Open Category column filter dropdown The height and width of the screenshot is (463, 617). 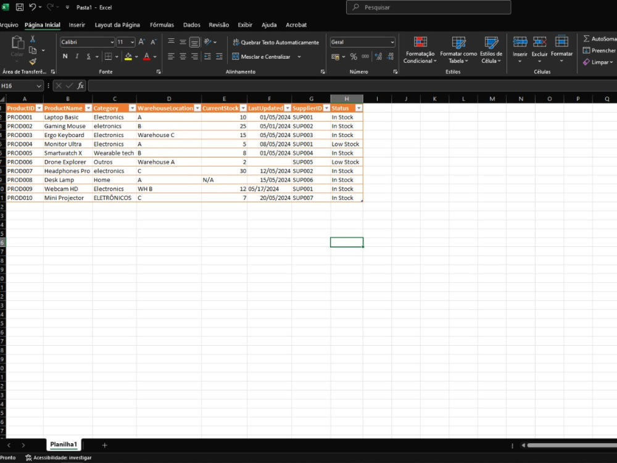point(132,108)
